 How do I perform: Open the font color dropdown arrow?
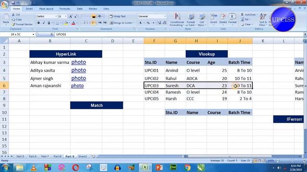coord(77,23)
